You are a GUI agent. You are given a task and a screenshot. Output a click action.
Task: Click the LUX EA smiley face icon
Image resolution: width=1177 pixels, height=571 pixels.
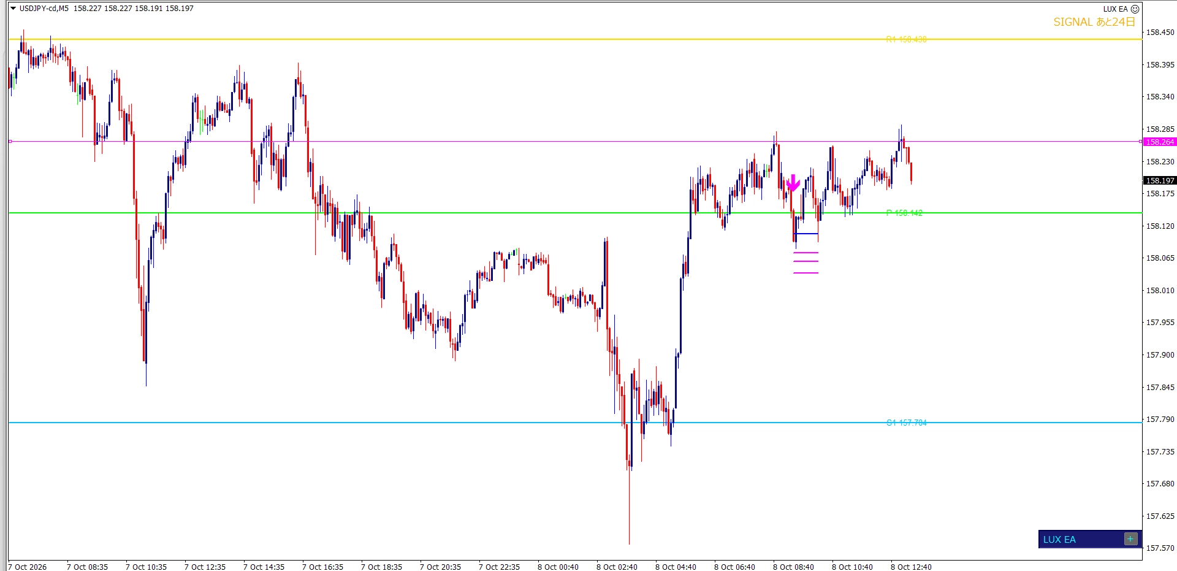(1135, 9)
